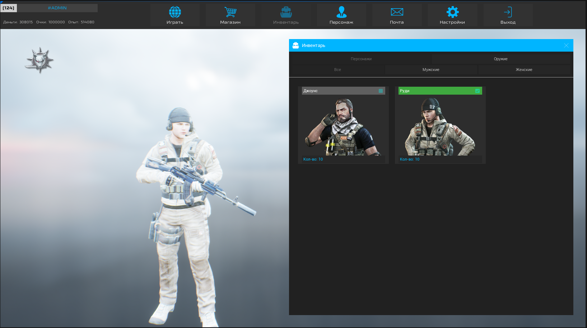Click the Персонаж menu label
Screen dimensions: 587x328
click(341, 22)
